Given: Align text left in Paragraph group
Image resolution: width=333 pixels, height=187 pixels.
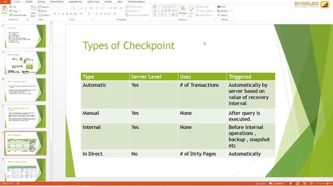Looking at the screenshot, I should [97, 14].
